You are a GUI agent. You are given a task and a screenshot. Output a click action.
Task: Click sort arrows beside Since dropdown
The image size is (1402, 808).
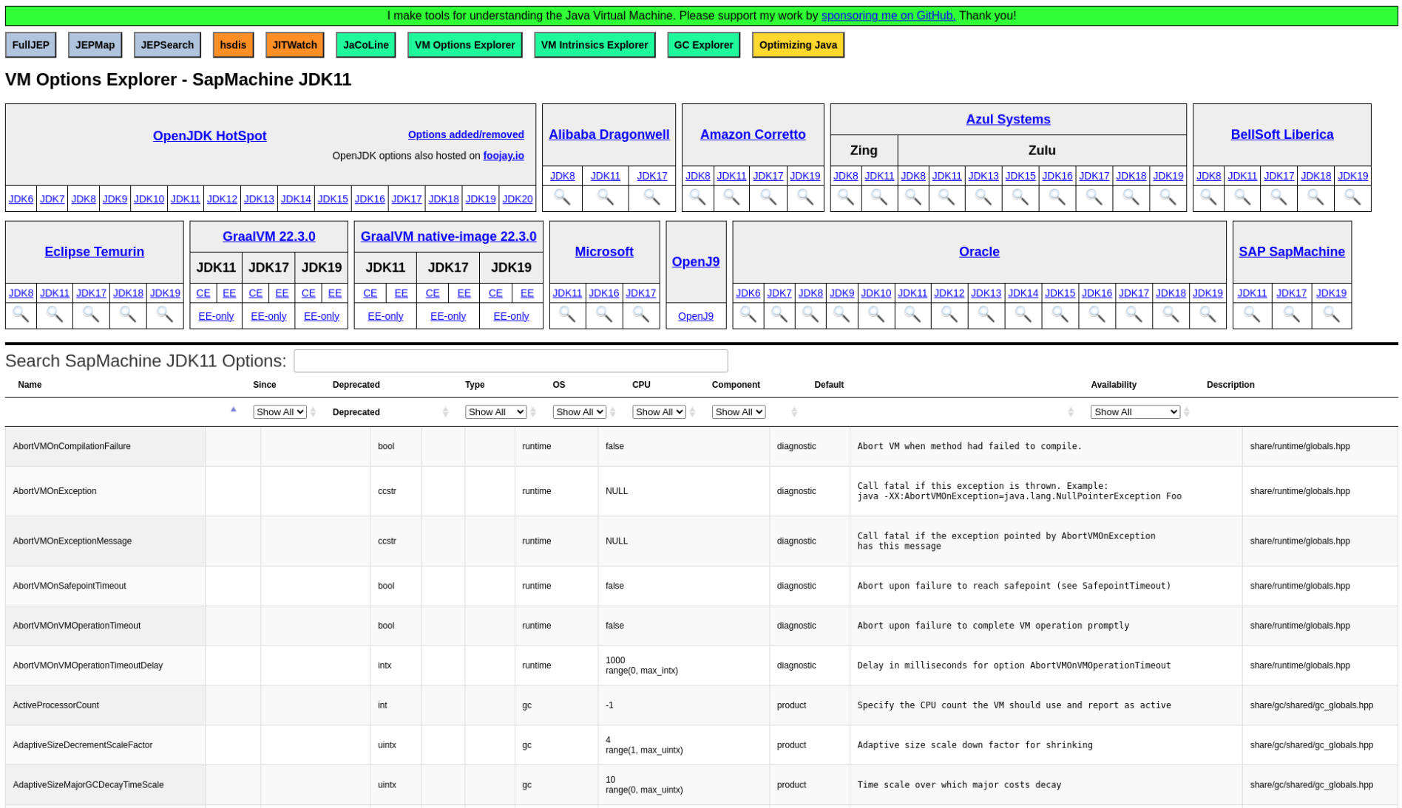coord(314,412)
